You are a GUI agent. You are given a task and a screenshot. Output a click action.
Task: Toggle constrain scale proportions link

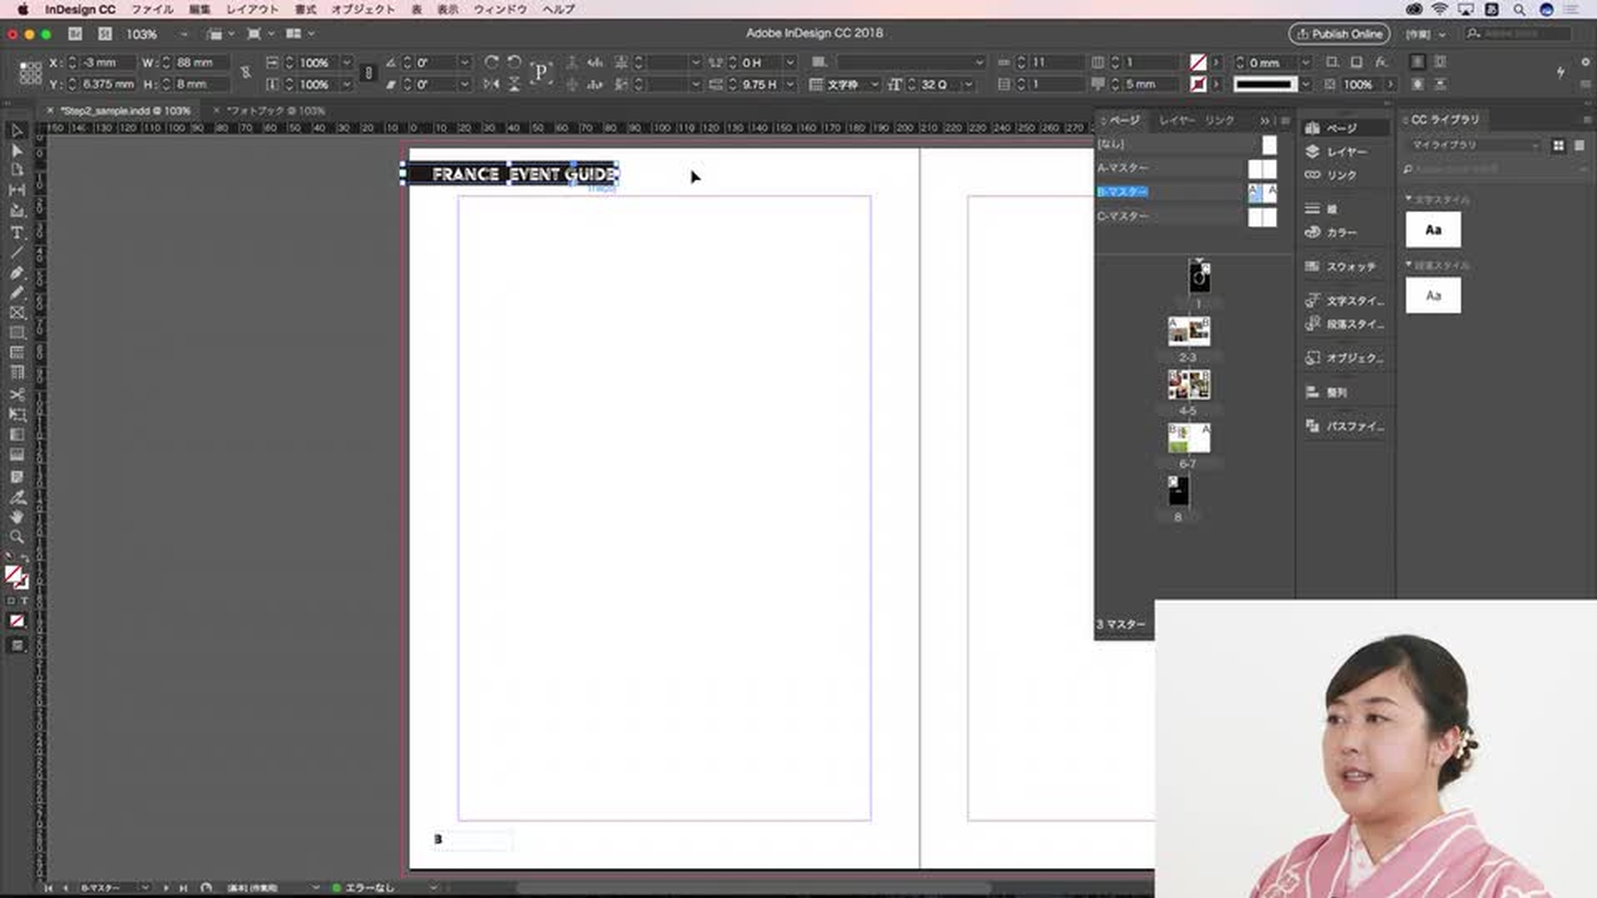pos(368,73)
